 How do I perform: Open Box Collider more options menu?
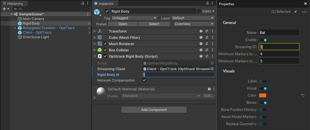[212, 50]
